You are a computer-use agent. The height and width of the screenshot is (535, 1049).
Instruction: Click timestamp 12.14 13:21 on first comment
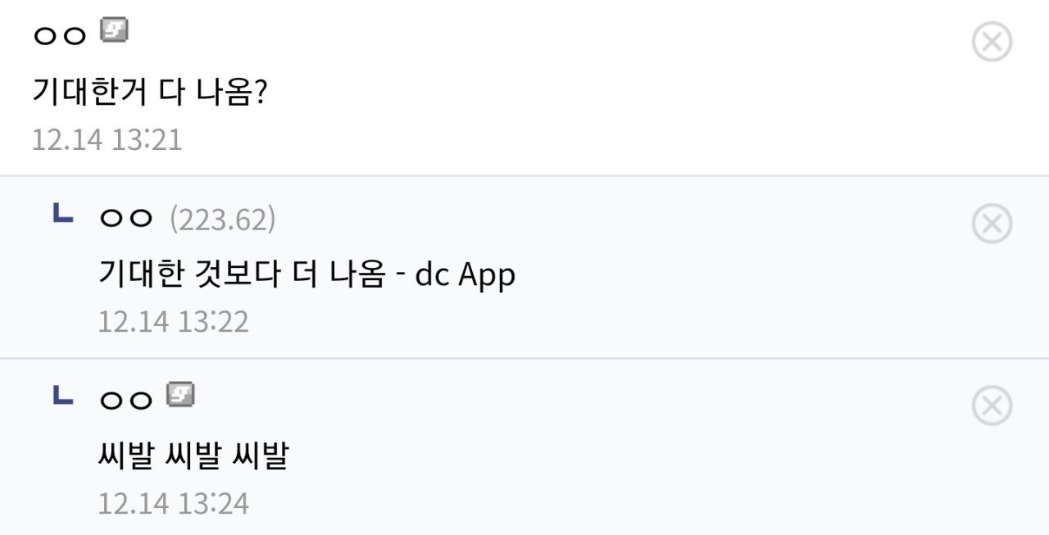pos(107,140)
